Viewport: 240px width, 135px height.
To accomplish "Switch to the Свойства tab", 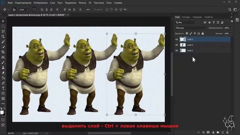I will tap(208, 17).
